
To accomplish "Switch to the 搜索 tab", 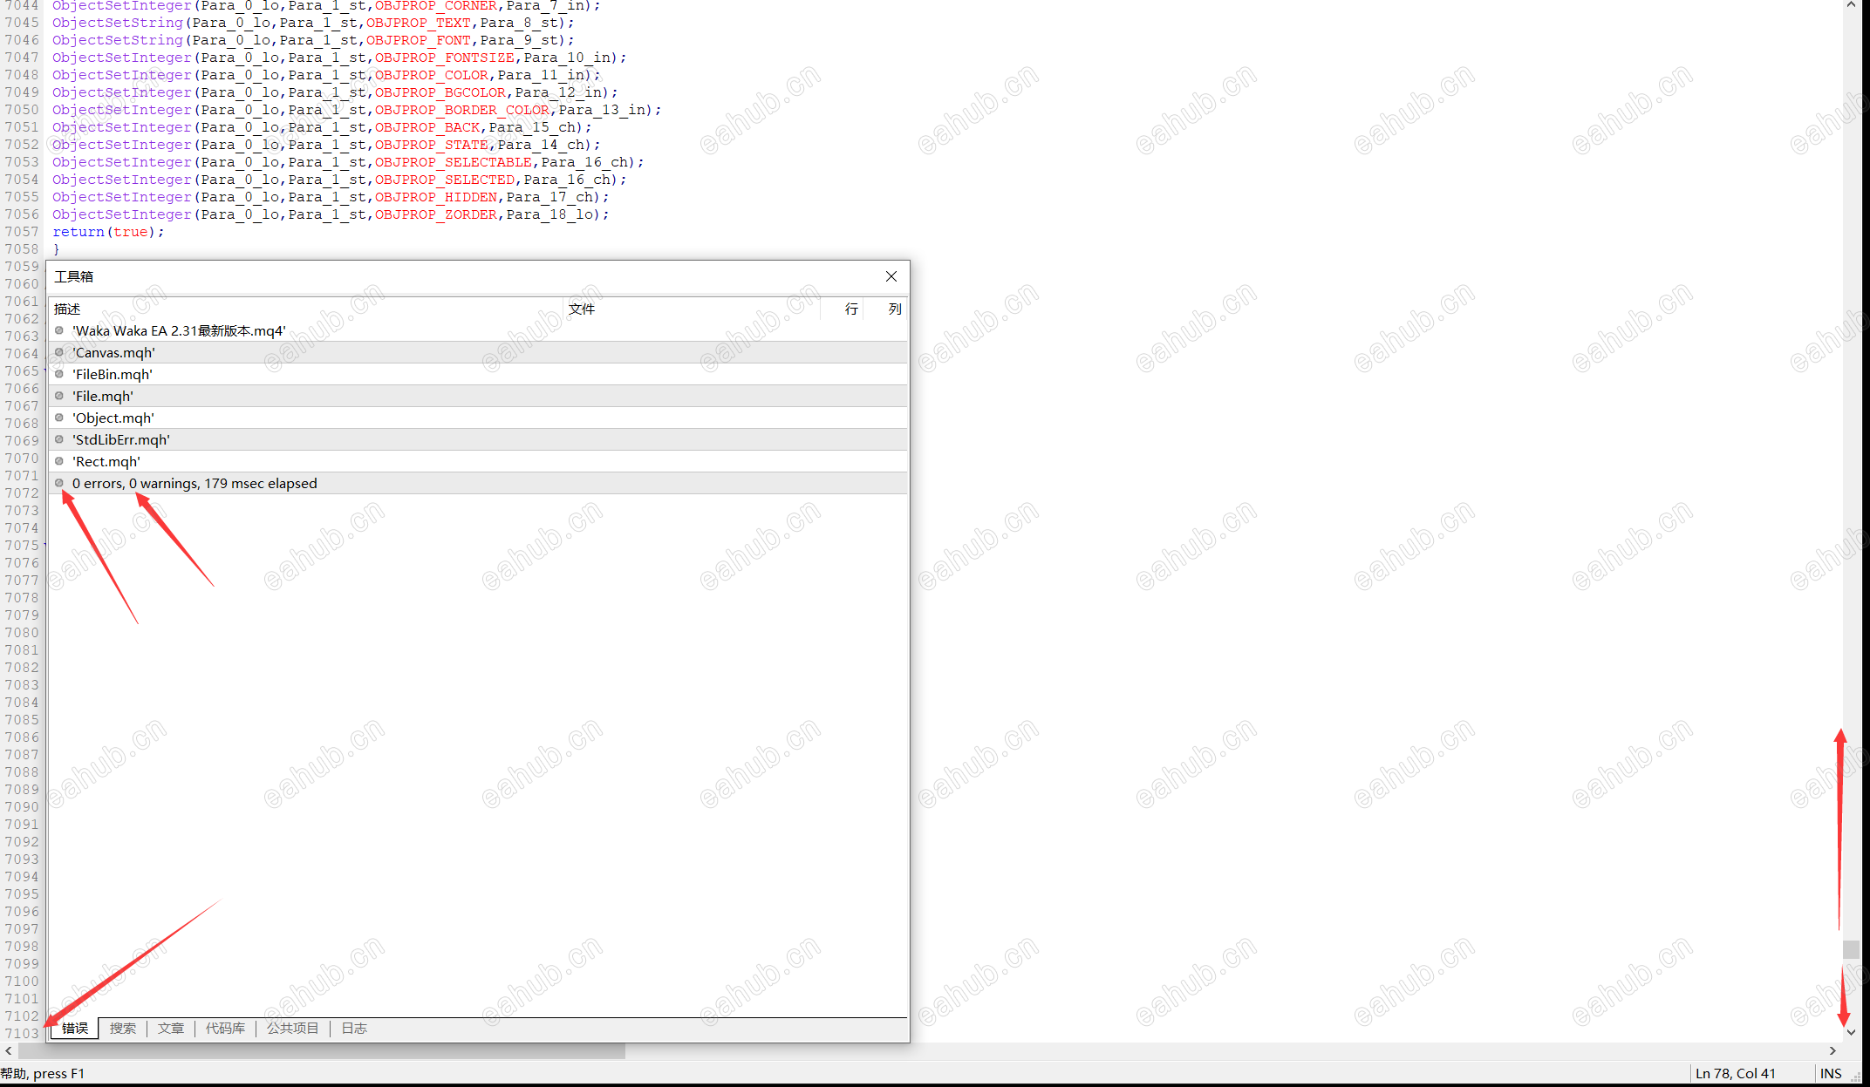I will tap(122, 1029).
